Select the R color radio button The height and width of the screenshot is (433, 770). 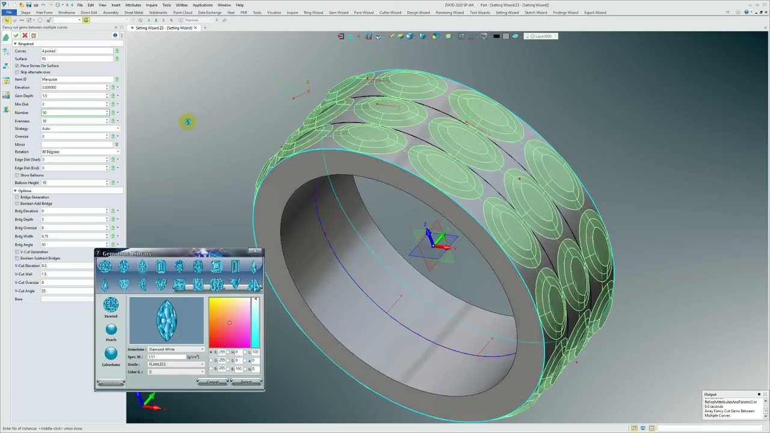(x=211, y=352)
